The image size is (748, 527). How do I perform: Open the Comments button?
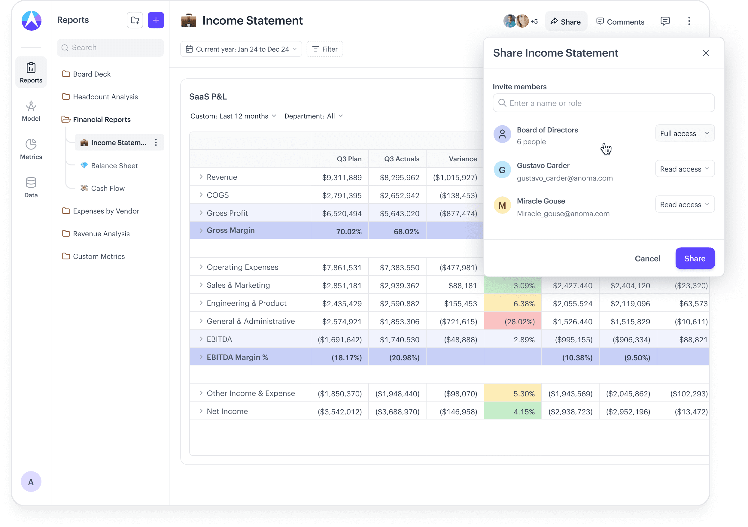point(620,22)
